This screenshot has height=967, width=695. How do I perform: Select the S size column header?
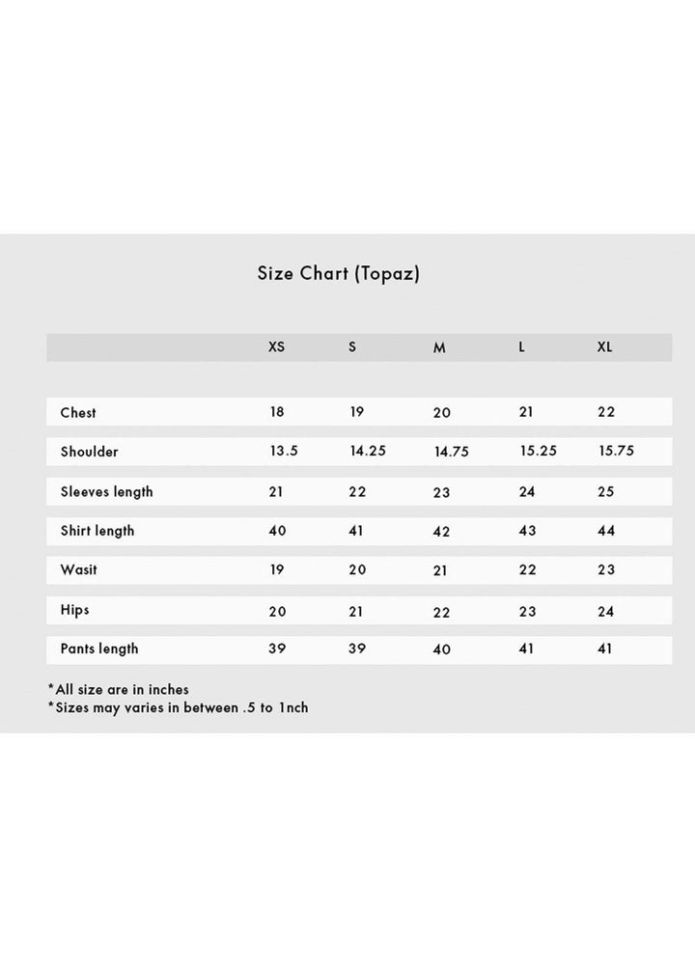click(352, 347)
